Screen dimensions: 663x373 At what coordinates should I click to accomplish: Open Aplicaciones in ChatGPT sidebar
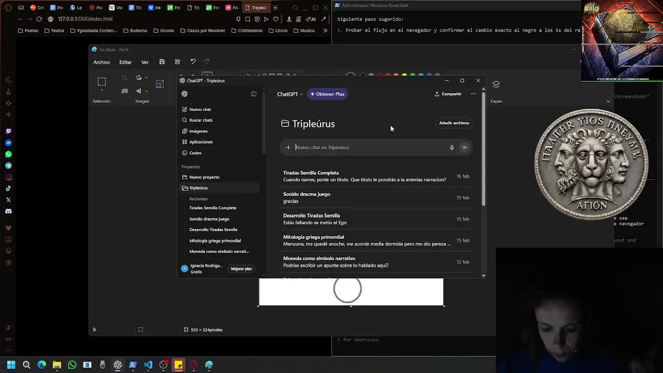[200, 142]
